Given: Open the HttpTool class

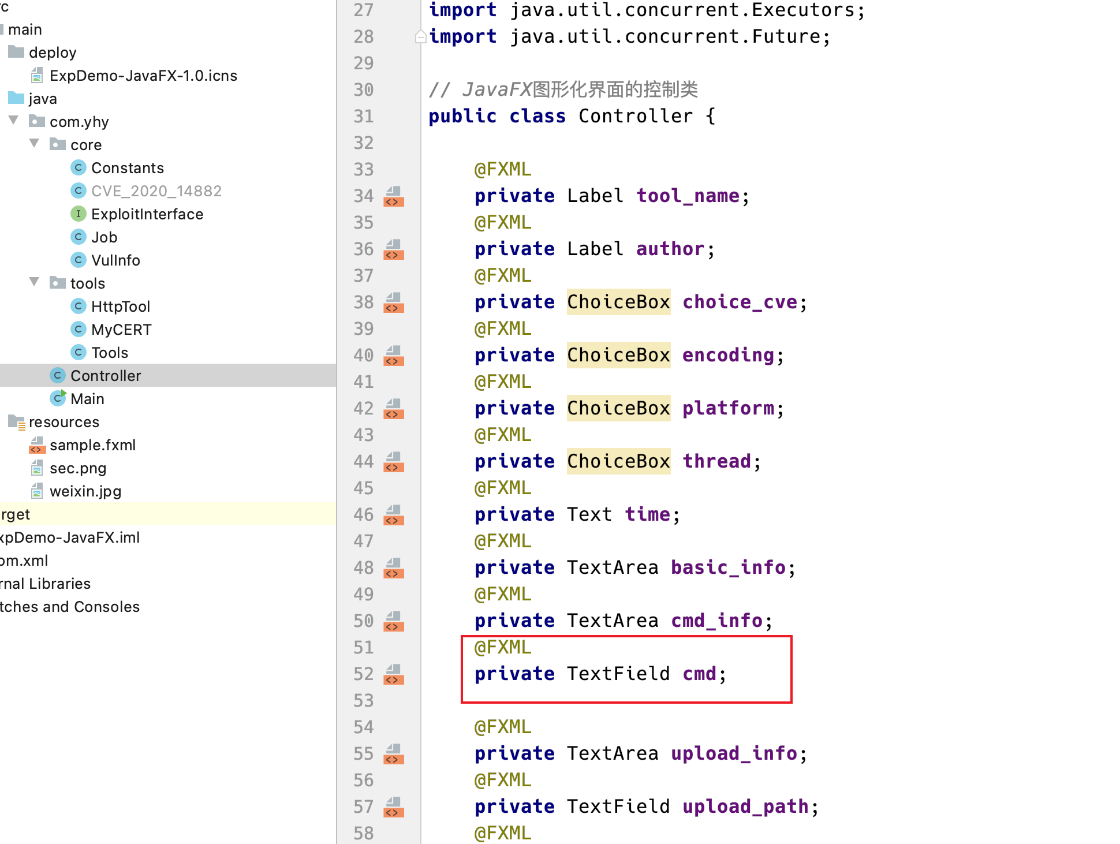Looking at the screenshot, I should 120,307.
